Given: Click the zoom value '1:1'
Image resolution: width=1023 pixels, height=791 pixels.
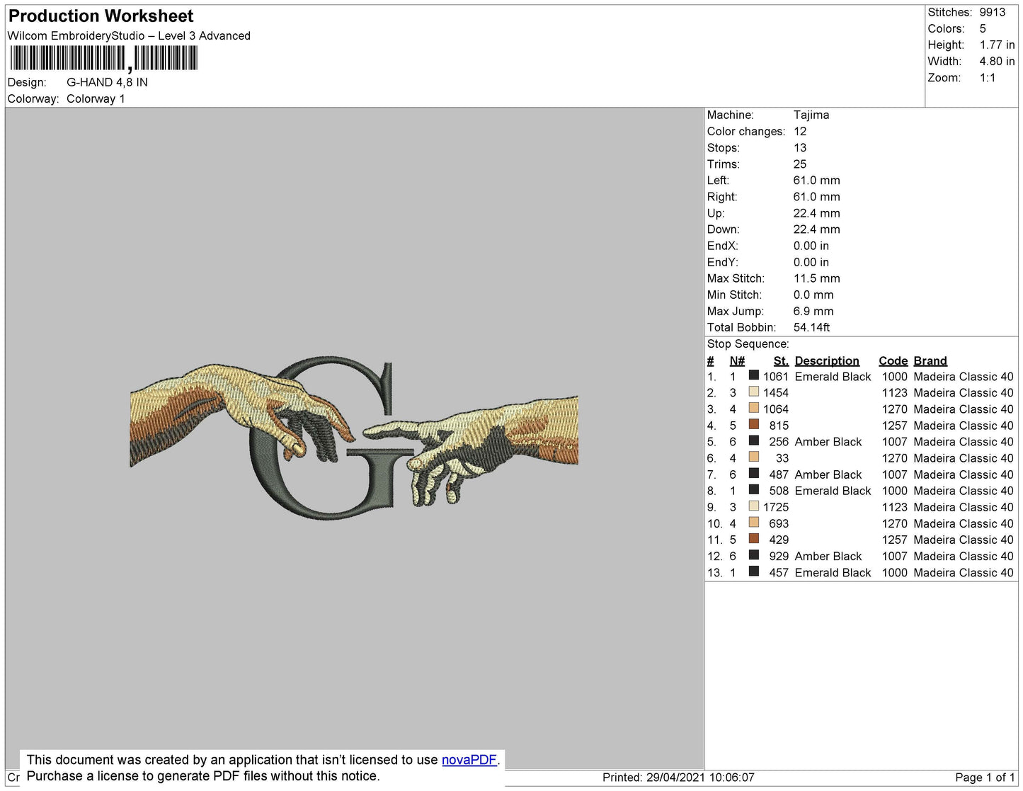Looking at the screenshot, I should pyautogui.click(x=988, y=78).
